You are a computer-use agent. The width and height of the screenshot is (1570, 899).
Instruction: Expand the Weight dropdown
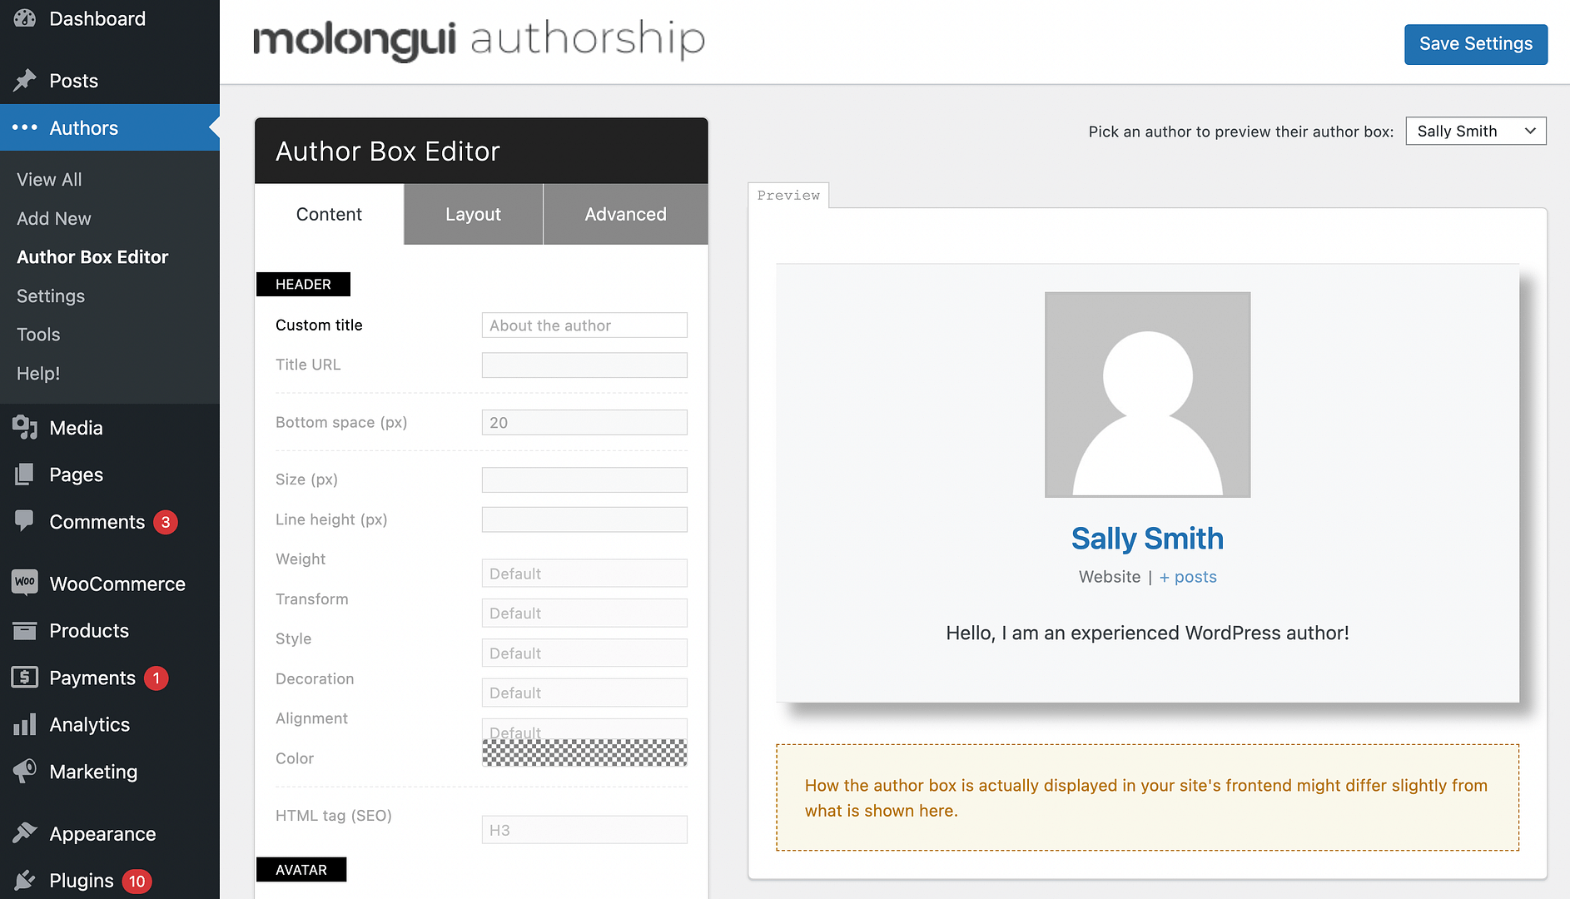point(584,574)
